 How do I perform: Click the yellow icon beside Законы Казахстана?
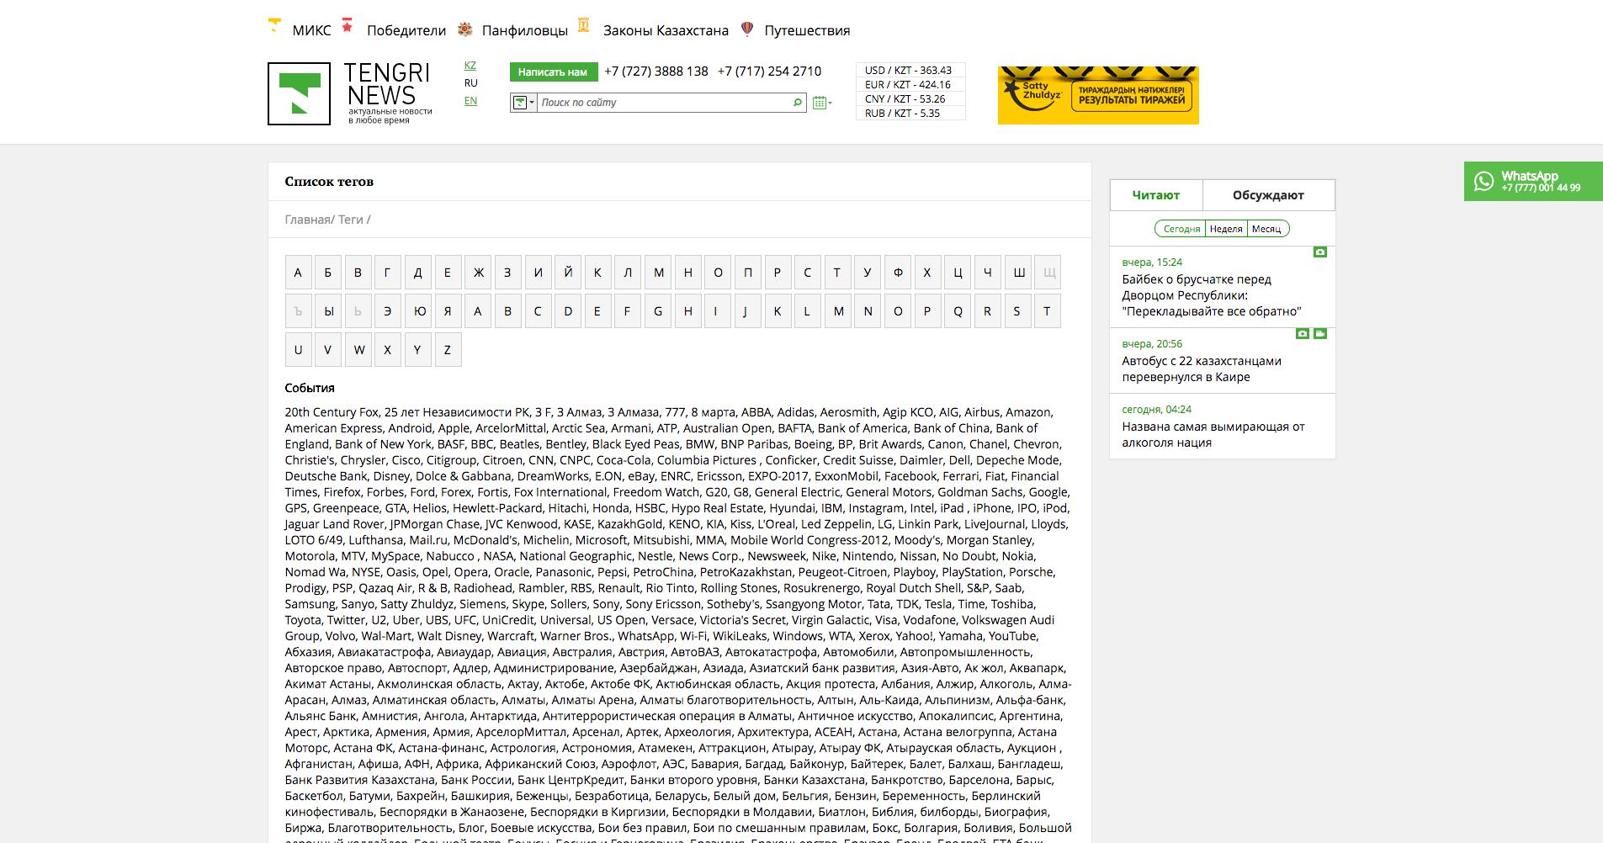click(x=584, y=25)
